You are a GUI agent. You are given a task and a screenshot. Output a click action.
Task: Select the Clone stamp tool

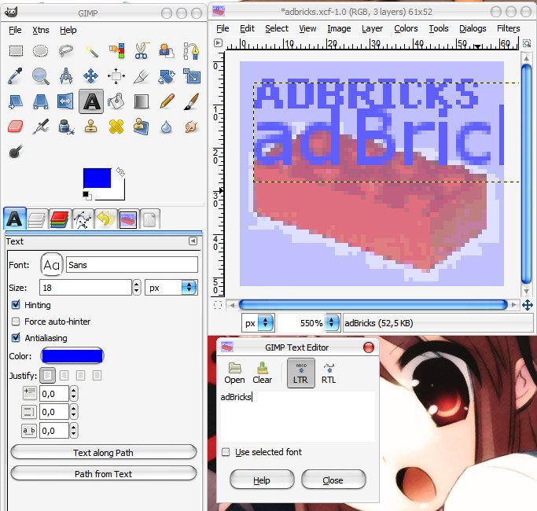pyautogui.click(x=91, y=127)
